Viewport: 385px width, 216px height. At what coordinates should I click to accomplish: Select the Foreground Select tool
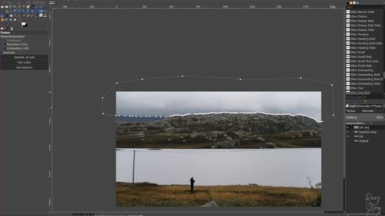[28, 7]
